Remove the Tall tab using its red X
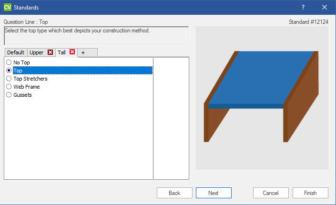 pyautogui.click(x=72, y=52)
